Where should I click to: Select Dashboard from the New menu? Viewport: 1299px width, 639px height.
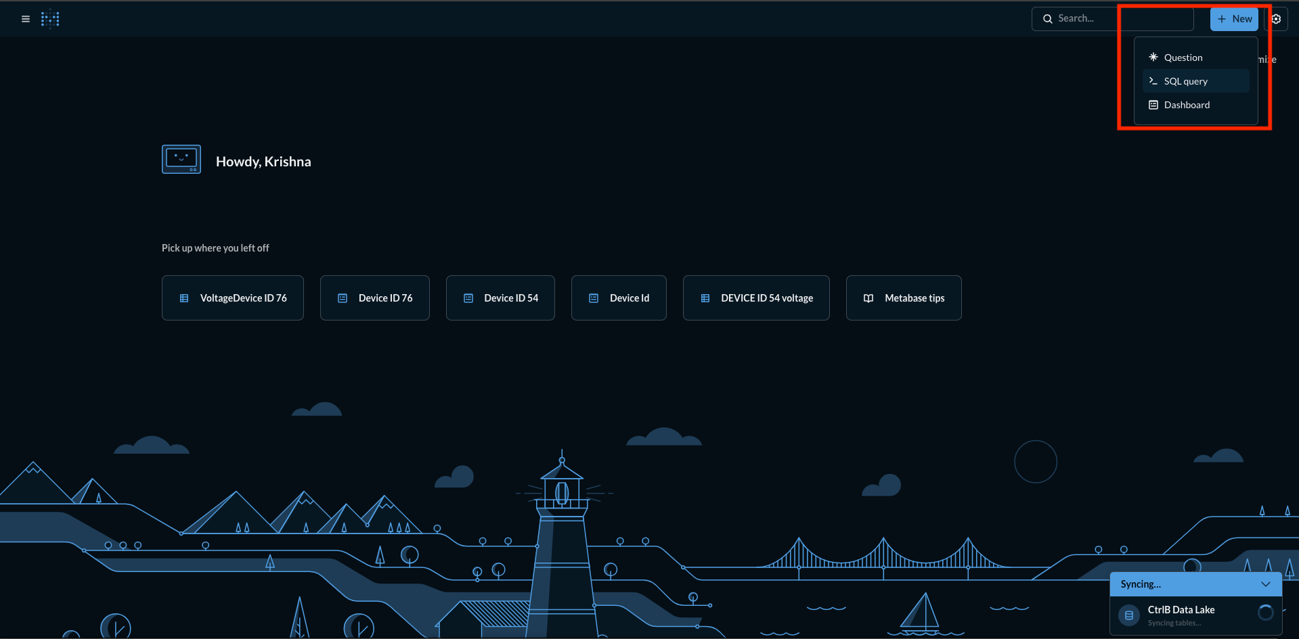[1186, 105]
